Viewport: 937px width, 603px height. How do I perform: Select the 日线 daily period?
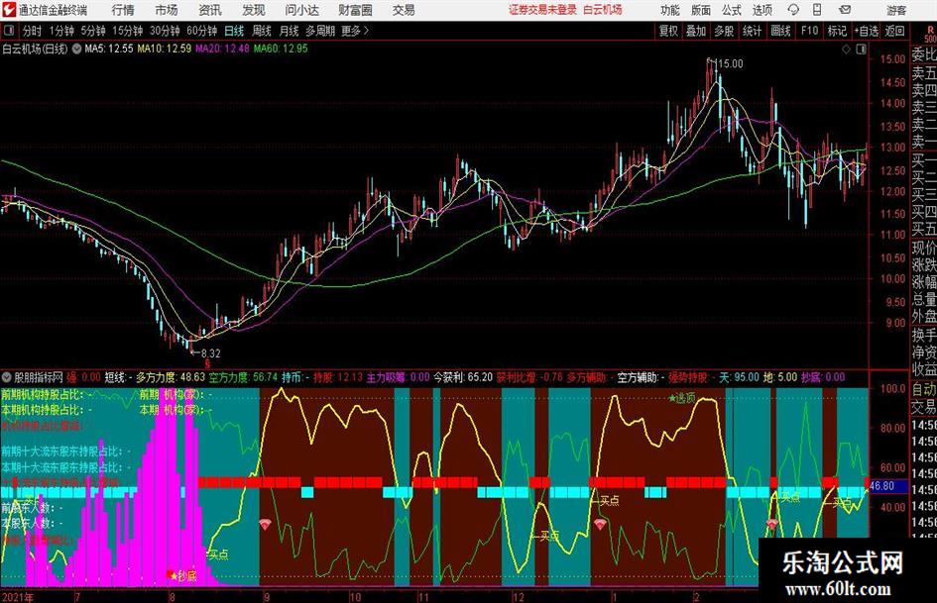click(x=234, y=31)
